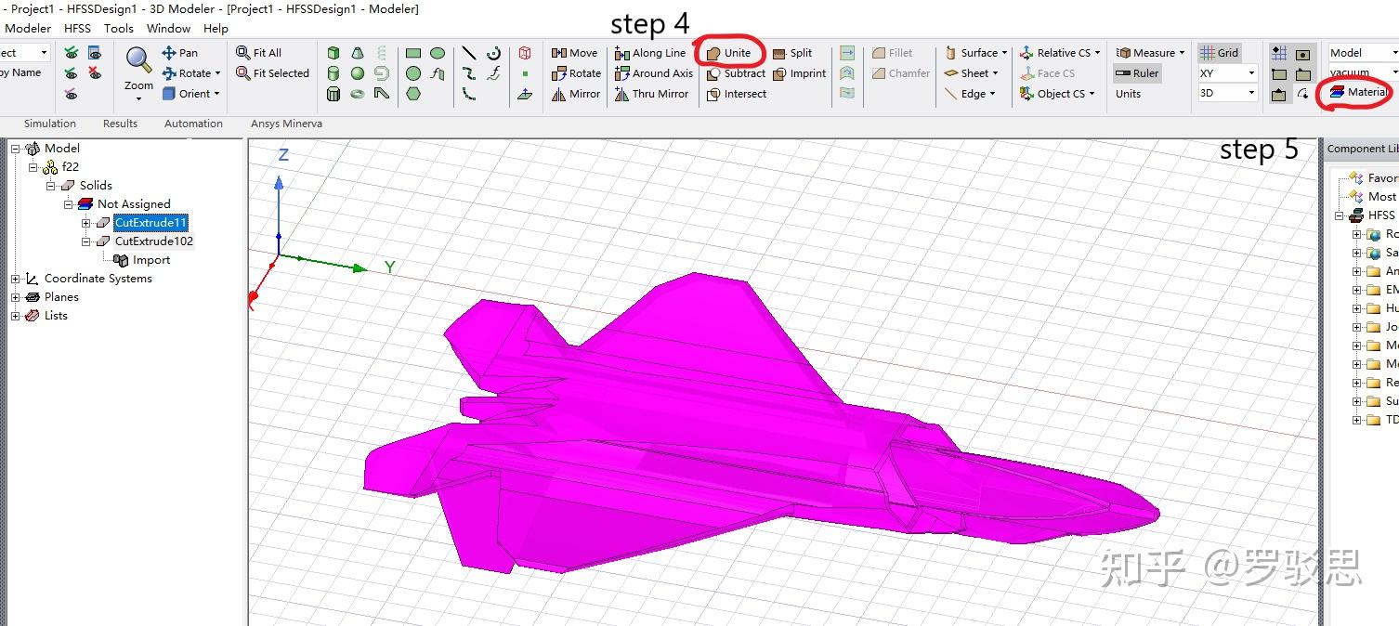The height and width of the screenshot is (626, 1399).
Task: Draw a torus primitive
Action: [358, 94]
